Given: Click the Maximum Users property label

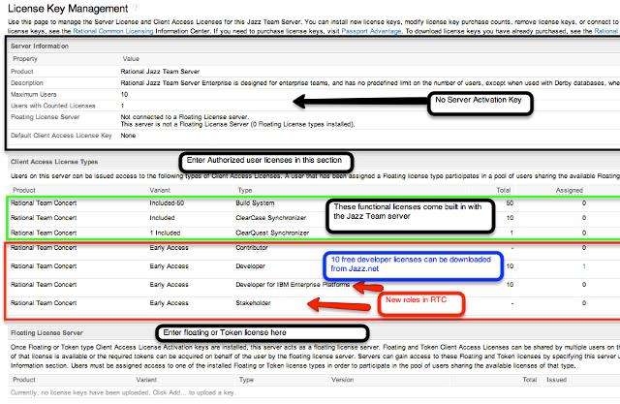Looking at the screenshot, I should tap(34, 95).
